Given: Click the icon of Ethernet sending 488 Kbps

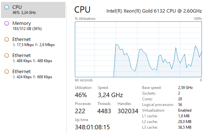Looking at the screenshot, I should coord(7,55).
